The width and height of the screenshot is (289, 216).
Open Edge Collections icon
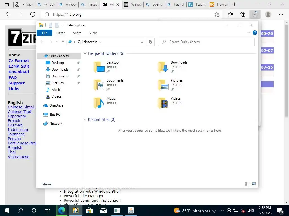[243, 14]
